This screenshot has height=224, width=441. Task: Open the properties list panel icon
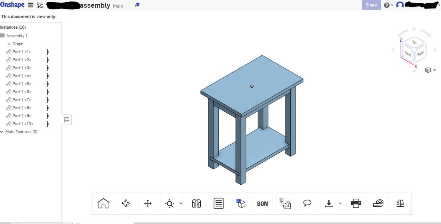coord(219,203)
